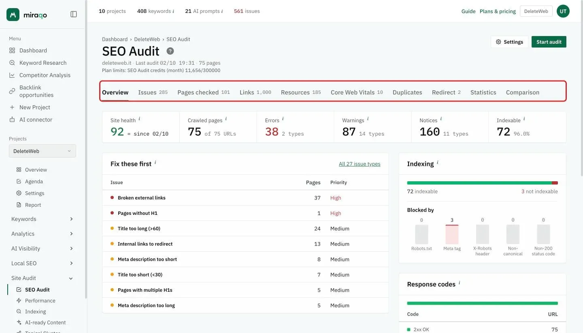Click DeleteWeb in the breadcrumb
583x333 pixels.
tap(147, 39)
